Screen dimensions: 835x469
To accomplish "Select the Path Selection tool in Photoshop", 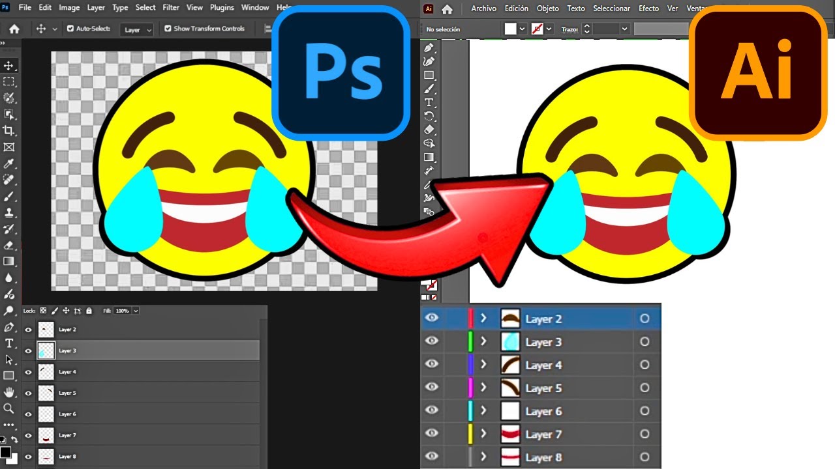I will click(9, 360).
